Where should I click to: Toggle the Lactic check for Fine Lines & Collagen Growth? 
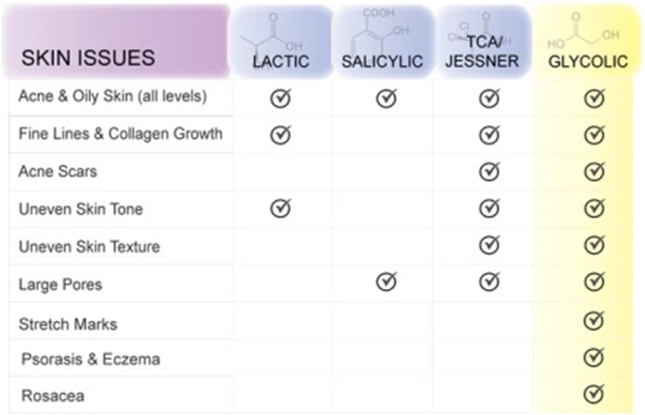[x=280, y=135]
